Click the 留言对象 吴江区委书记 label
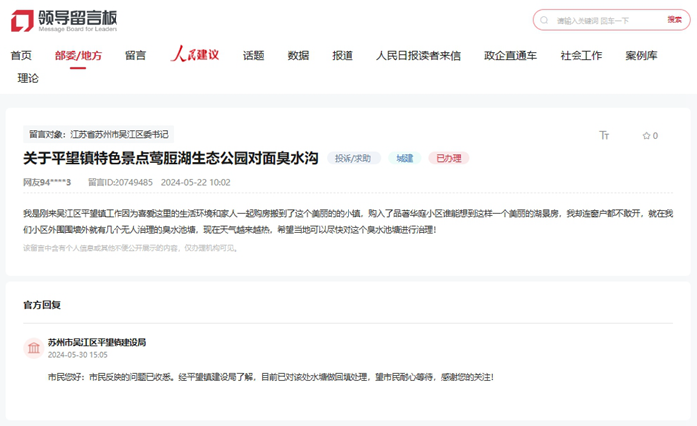697x426 pixels. point(99,134)
